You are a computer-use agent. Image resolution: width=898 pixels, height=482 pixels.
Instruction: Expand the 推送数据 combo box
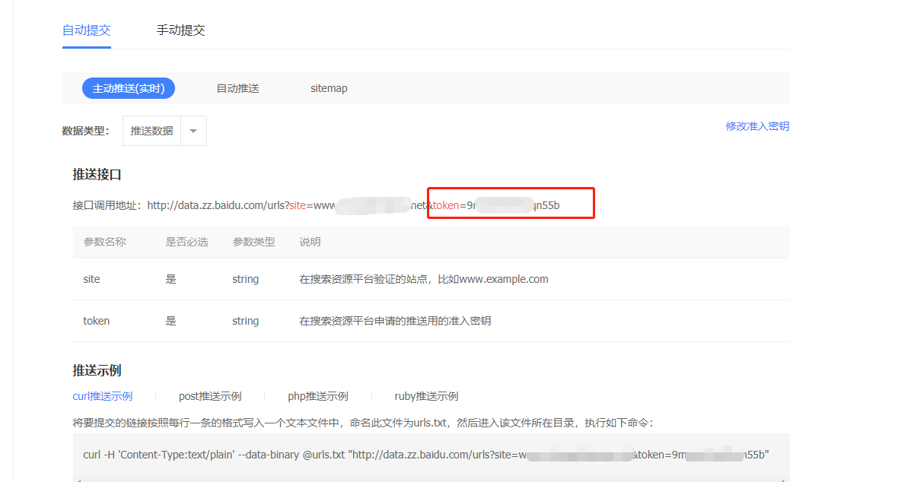[x=152, y=131]
